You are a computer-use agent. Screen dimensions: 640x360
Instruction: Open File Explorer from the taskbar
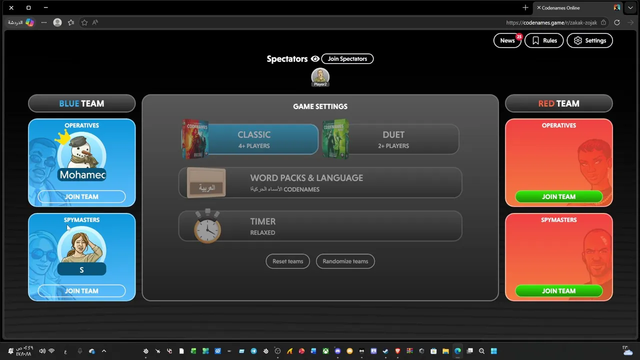[445, 351]
